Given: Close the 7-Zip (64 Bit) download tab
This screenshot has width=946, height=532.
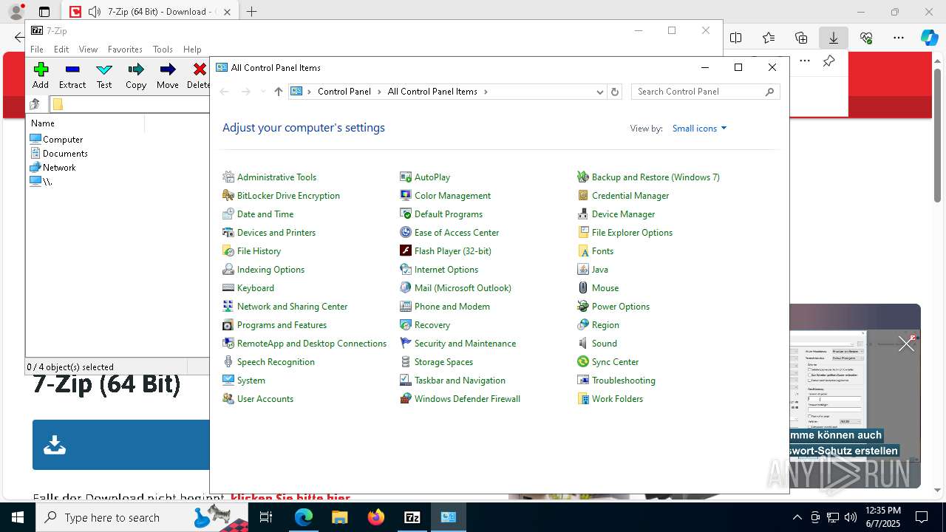Looking at the screenshot, I should point(227,12).
